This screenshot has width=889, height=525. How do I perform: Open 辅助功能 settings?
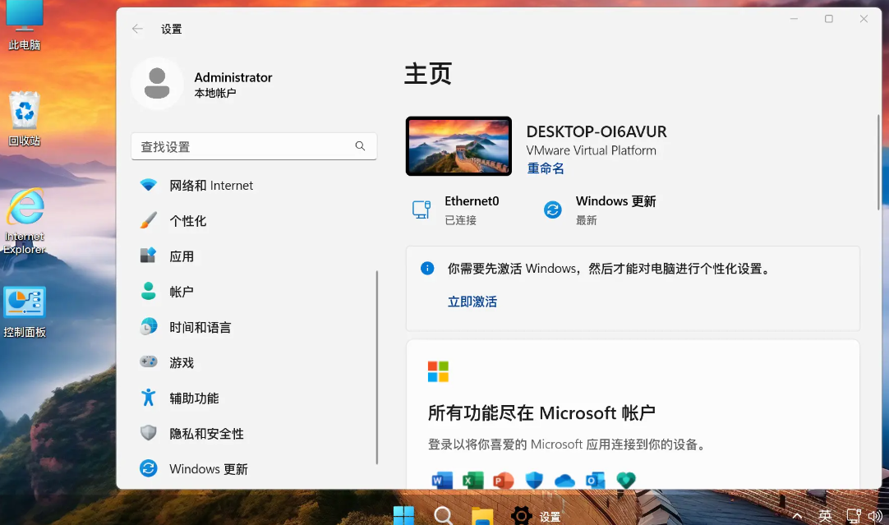[x=253, y=398]
